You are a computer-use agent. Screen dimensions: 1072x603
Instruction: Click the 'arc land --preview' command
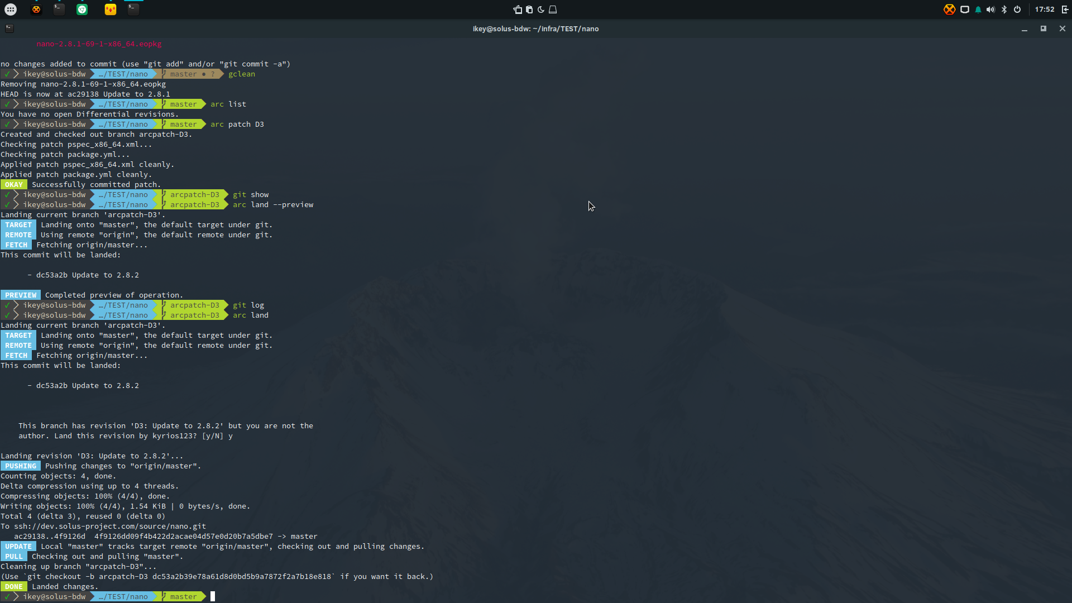click(x=273, y=205)
